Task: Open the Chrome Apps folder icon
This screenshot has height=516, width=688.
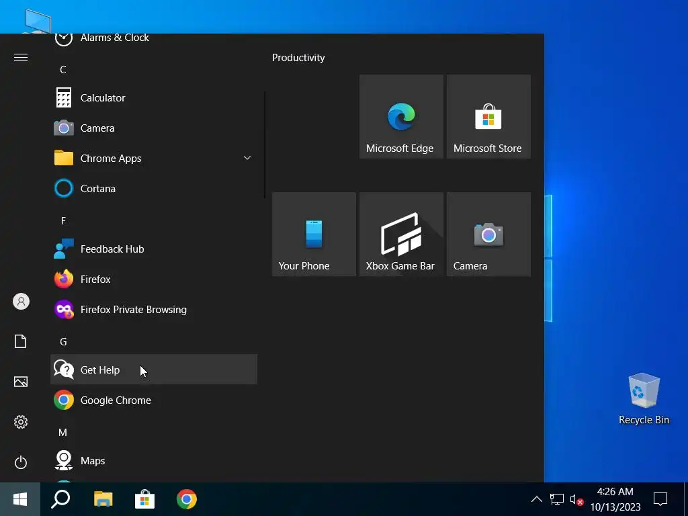Action: click(x=64, y=158)
